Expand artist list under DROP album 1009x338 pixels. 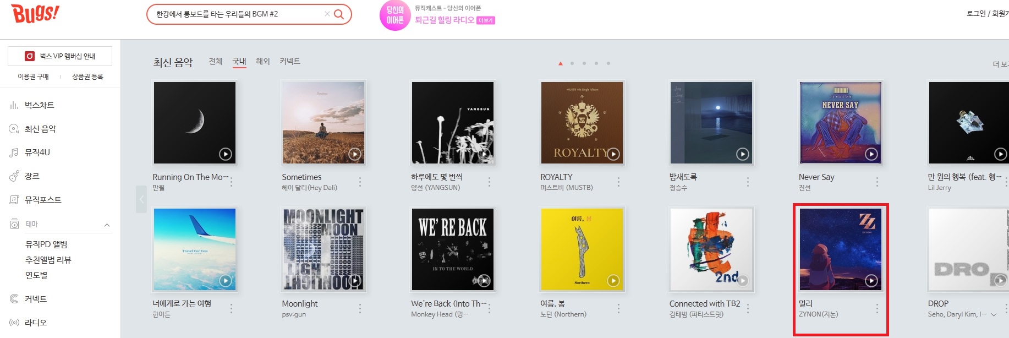pos(994,315)
